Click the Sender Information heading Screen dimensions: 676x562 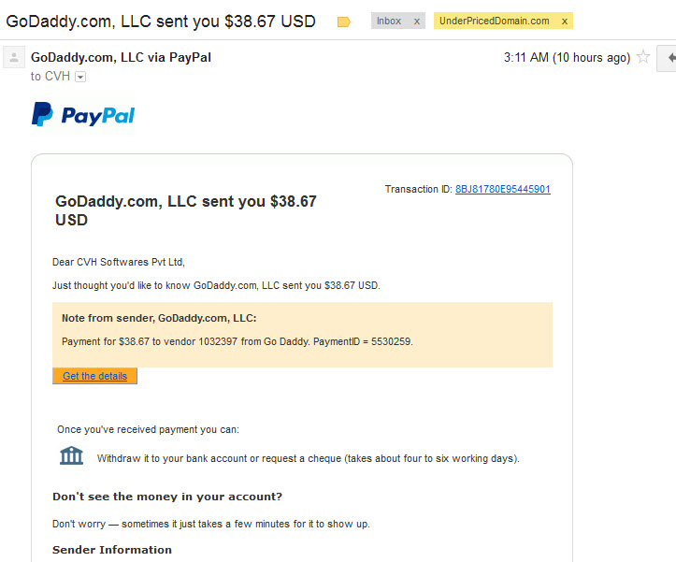pos(112,550)
